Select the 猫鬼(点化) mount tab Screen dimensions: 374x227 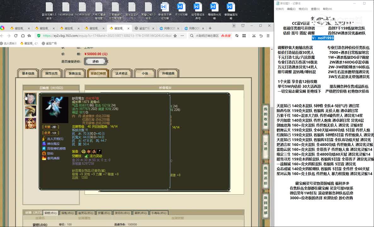(67, 213)
